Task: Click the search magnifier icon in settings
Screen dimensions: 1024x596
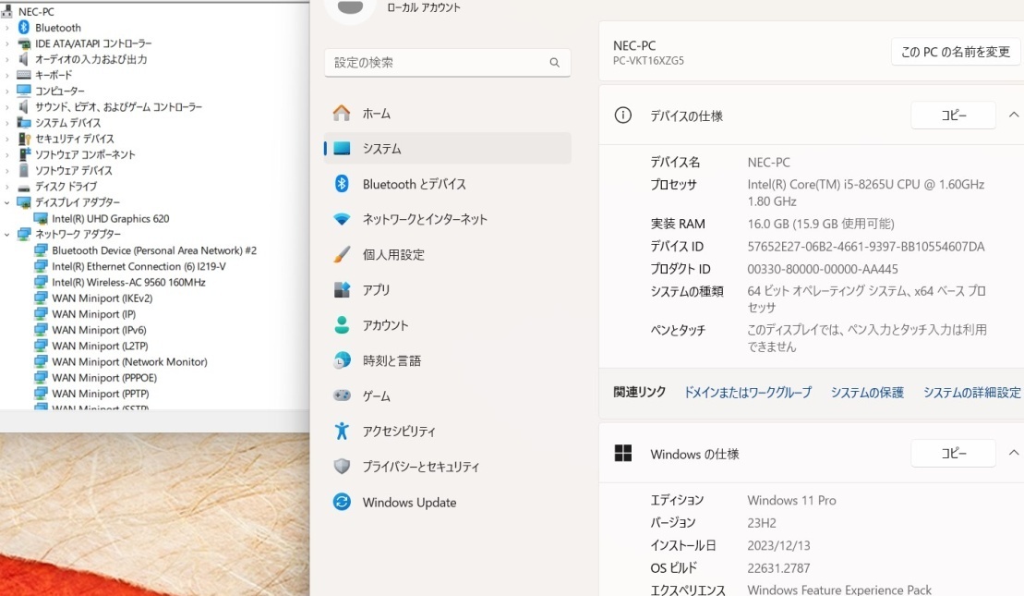Action: point(554,63)
